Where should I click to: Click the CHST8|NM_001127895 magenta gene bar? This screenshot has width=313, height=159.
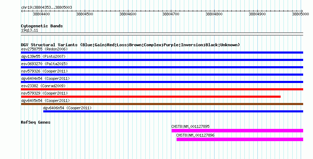pos(237,131)
